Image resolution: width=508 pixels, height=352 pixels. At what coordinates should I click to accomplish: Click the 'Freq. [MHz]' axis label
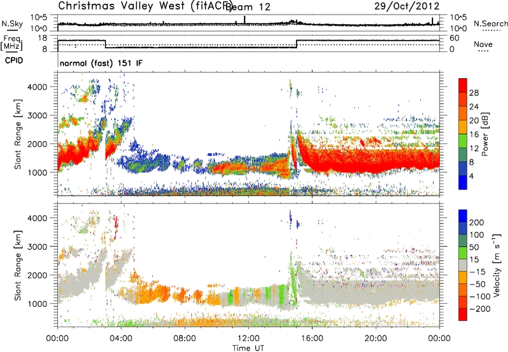point(11,43)
